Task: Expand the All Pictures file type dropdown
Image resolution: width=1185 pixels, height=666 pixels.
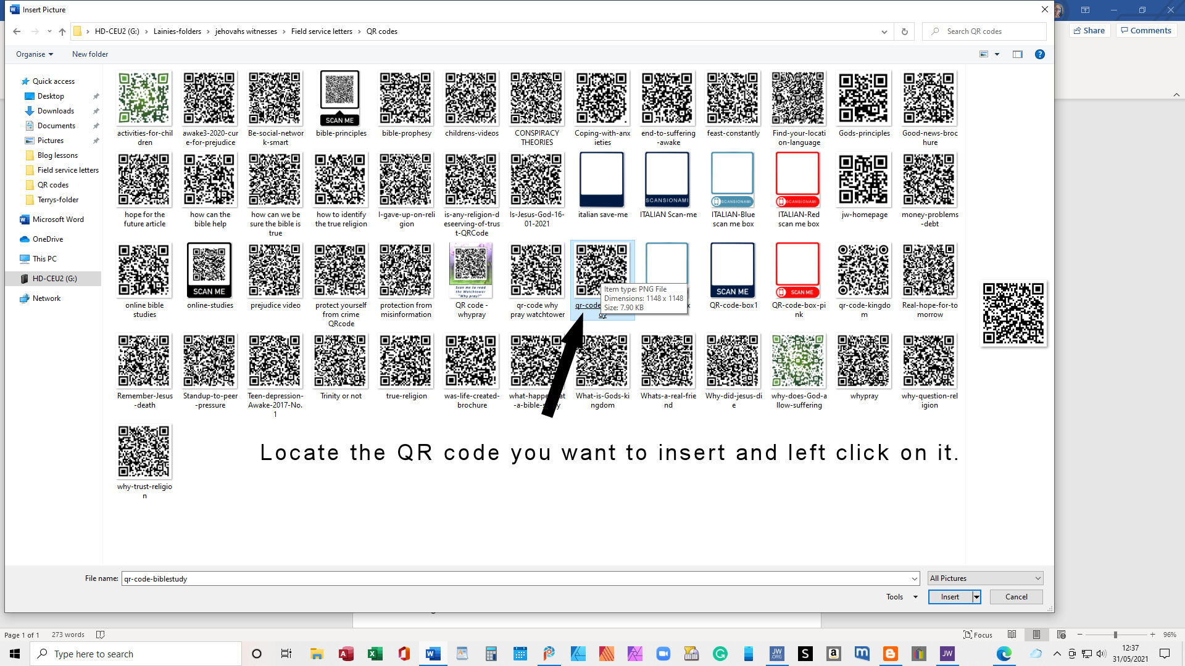Action: (1037, 578)
